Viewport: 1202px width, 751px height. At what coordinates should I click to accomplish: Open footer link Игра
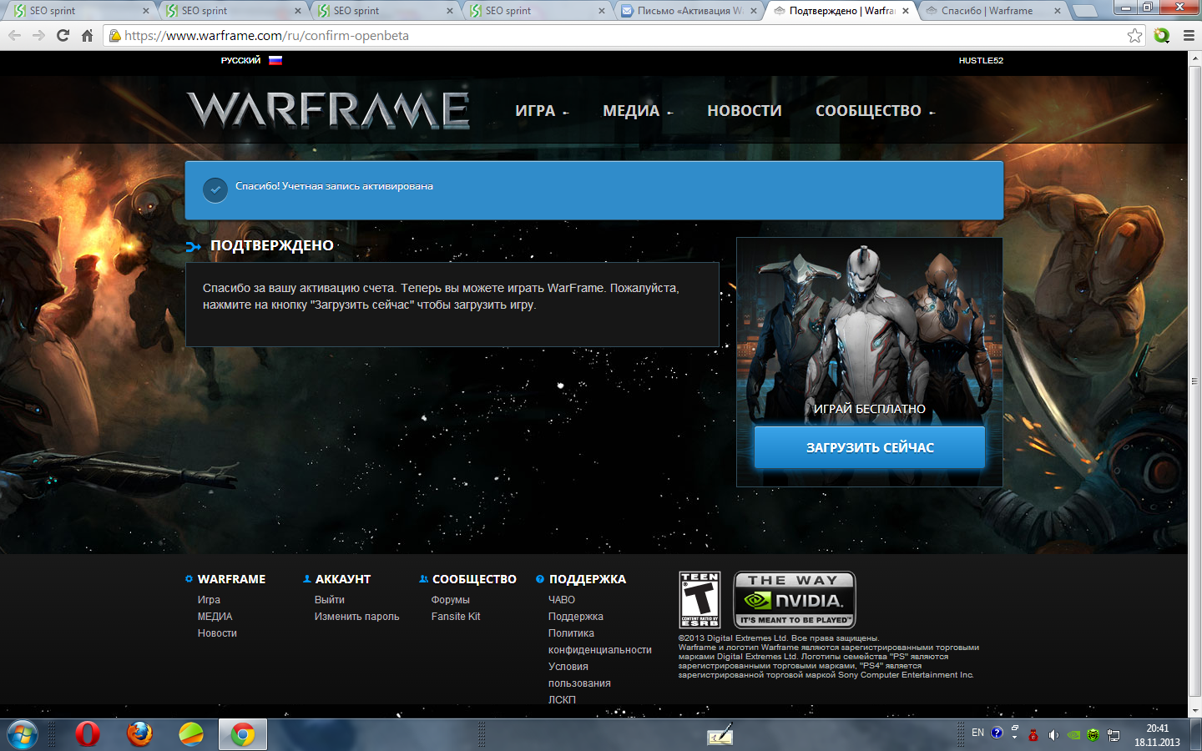[209, 600]
